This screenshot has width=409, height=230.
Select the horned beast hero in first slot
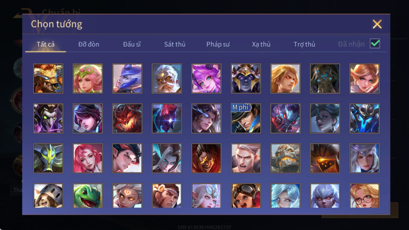click(48, 79)
